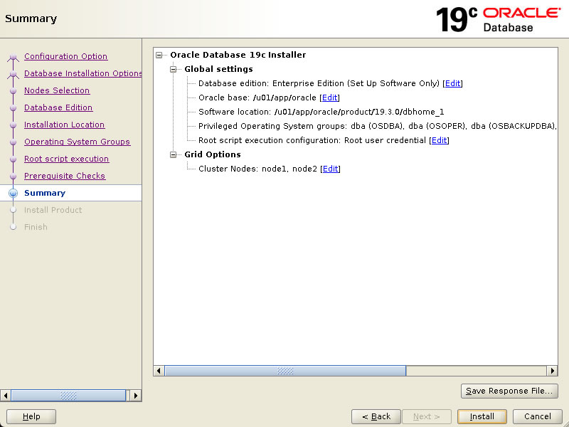Click the Configuration Option step marker icon
Screen dimensions: 569x427
[x=13, y=57]
